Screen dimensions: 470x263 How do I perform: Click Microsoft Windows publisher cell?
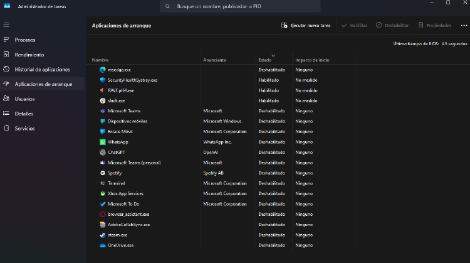[x=222, y=121]
